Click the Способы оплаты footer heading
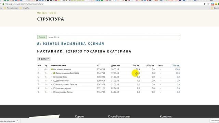This screenshot has height=123, width=219. click(119, 116)
